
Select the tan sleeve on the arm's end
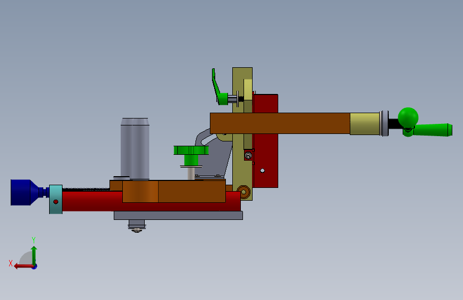tap(365, 124)
